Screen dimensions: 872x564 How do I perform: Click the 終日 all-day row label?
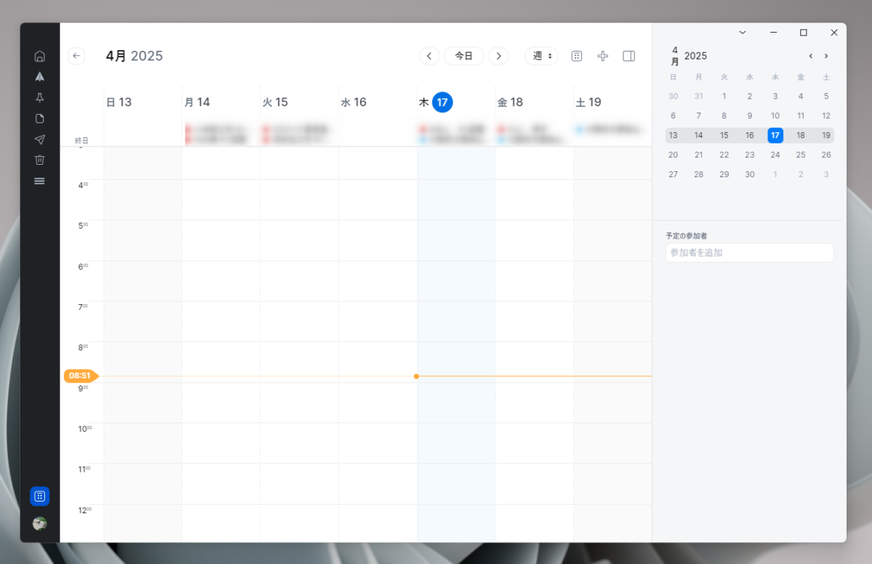[x=81, y=140]
